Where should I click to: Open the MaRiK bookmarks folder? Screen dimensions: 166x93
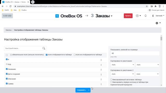click(x=5, y=10)
